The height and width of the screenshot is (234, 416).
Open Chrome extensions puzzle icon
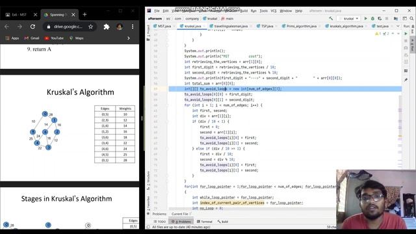tap(107, 27)
